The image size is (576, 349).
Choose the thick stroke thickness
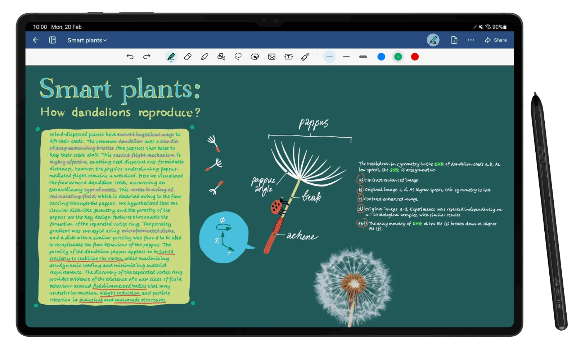[363, 57]
